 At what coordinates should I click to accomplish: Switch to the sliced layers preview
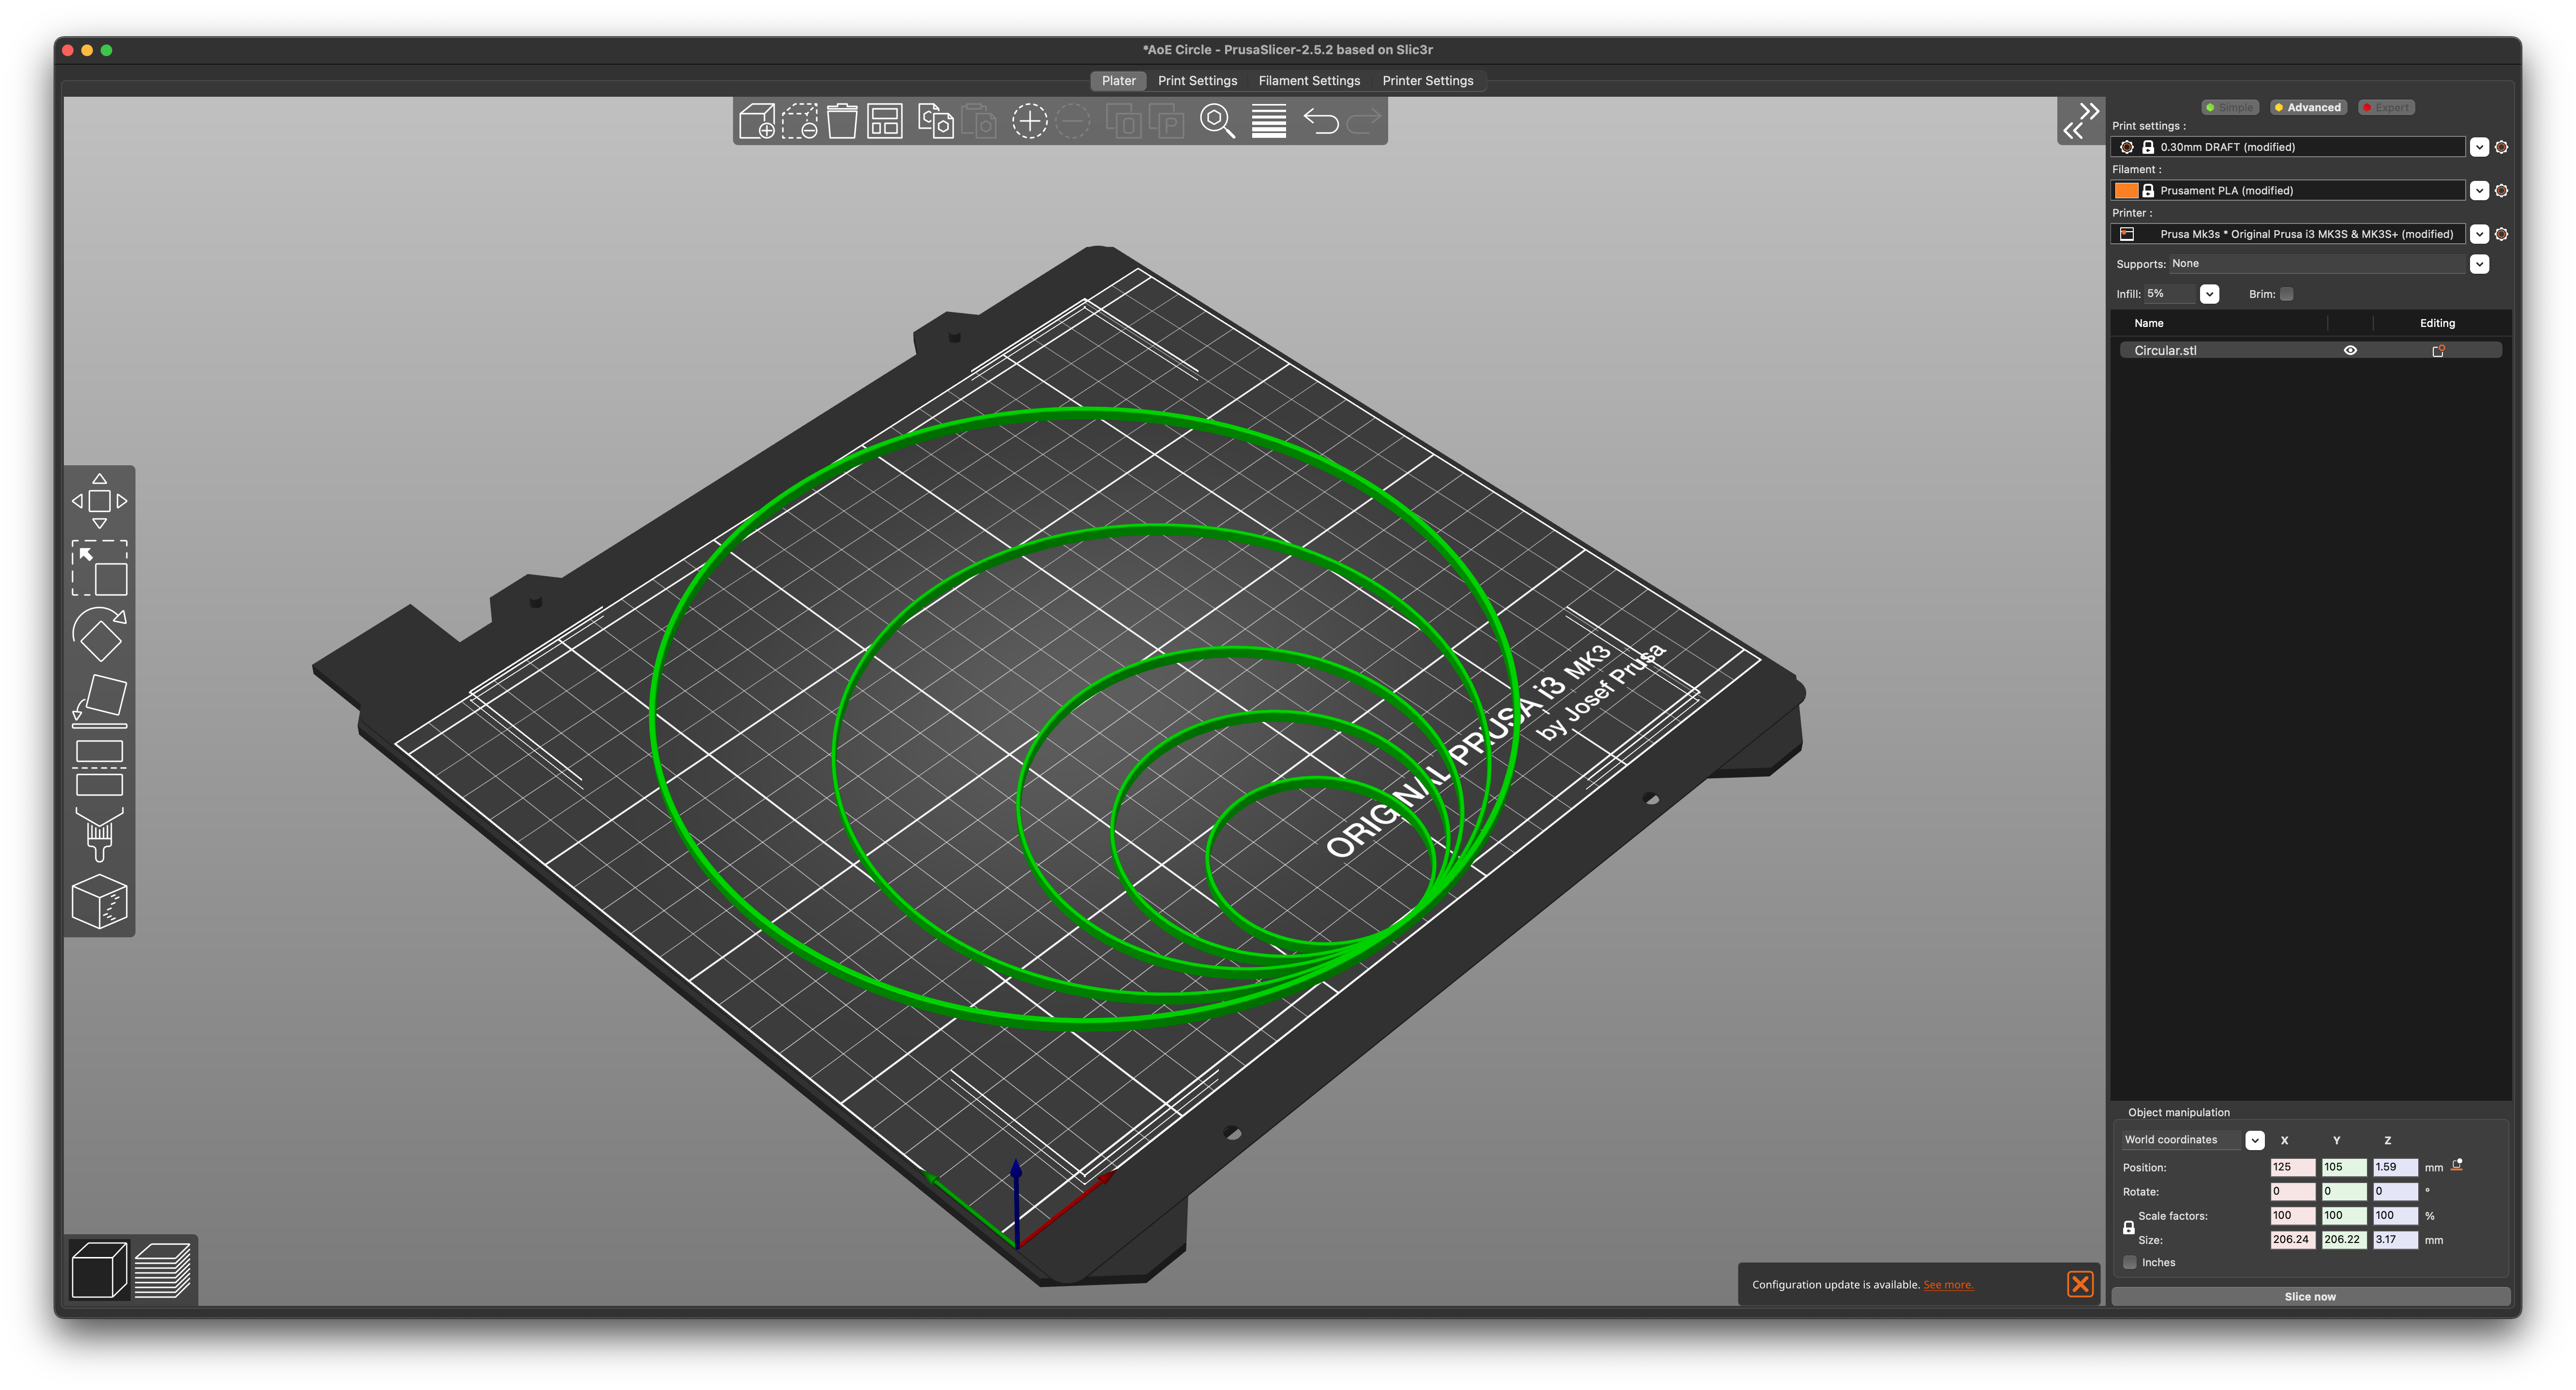coord(162,1270)
